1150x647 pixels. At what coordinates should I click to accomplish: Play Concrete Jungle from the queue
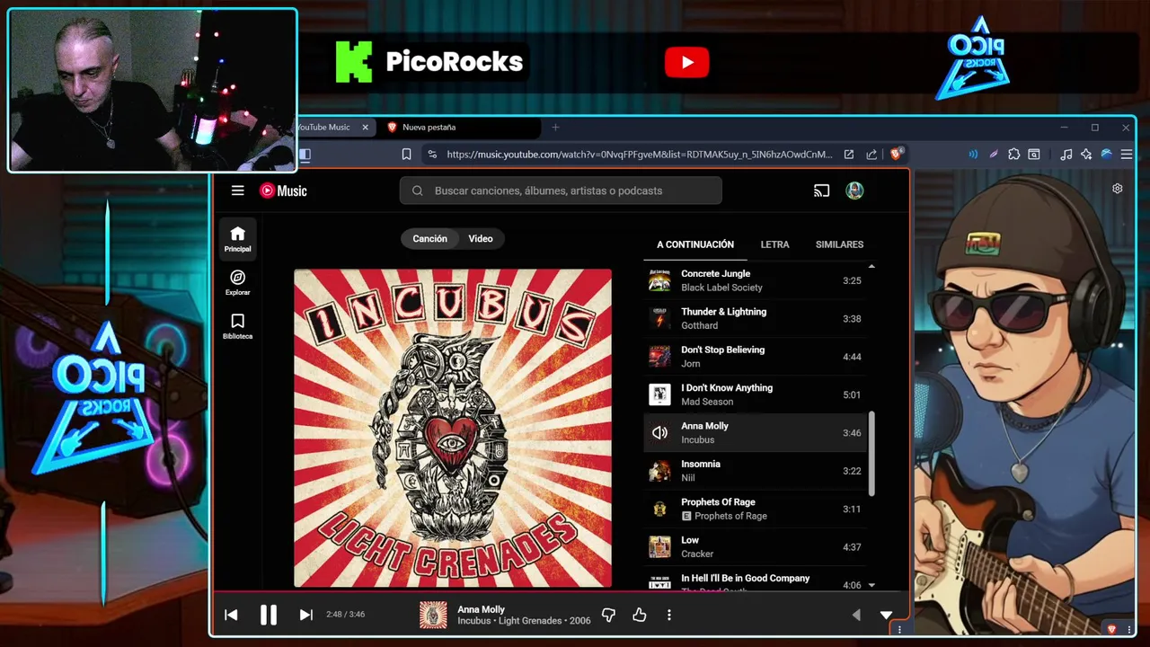(x=755, y=280)
